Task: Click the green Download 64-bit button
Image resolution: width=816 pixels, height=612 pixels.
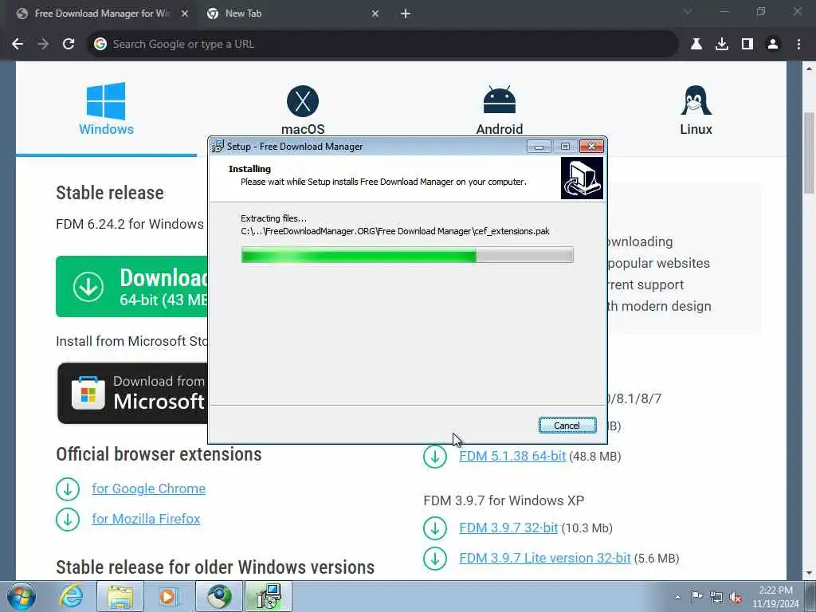Action: (x=131, y=286)
